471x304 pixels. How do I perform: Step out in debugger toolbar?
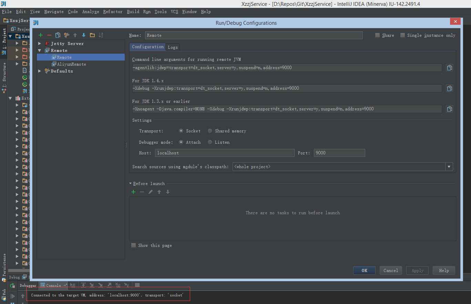[109, 285]
